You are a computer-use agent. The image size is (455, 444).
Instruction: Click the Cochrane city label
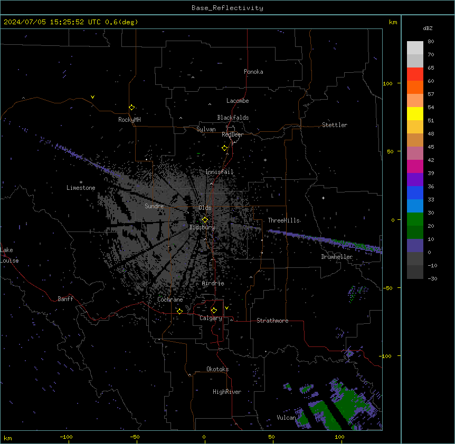click(x=170, y=300)
